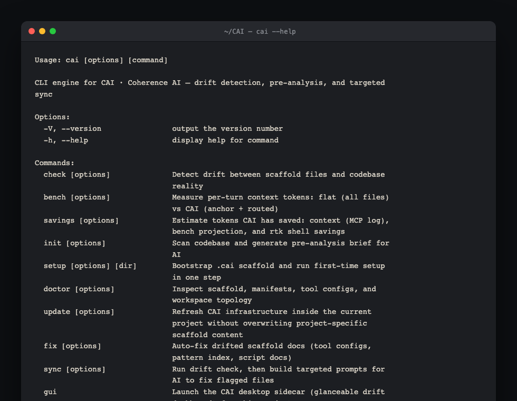Click 'Run drift check, then build' description
Image resolution: width=517 pixels, height=401 pixels.
pyautogui.click(x=279, y=369)
